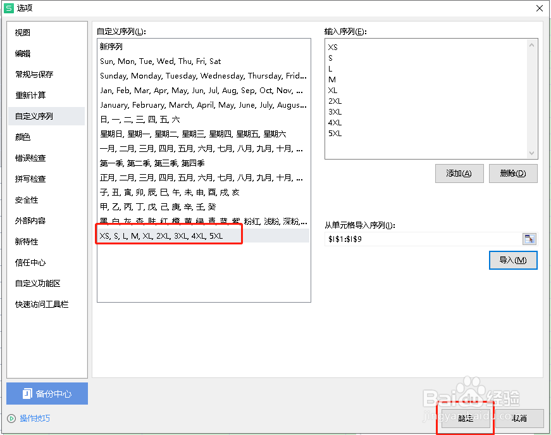Viewport: 551px width, 435px height.
Task: Open the 备份中心 backup center
Action: point(46,394)
